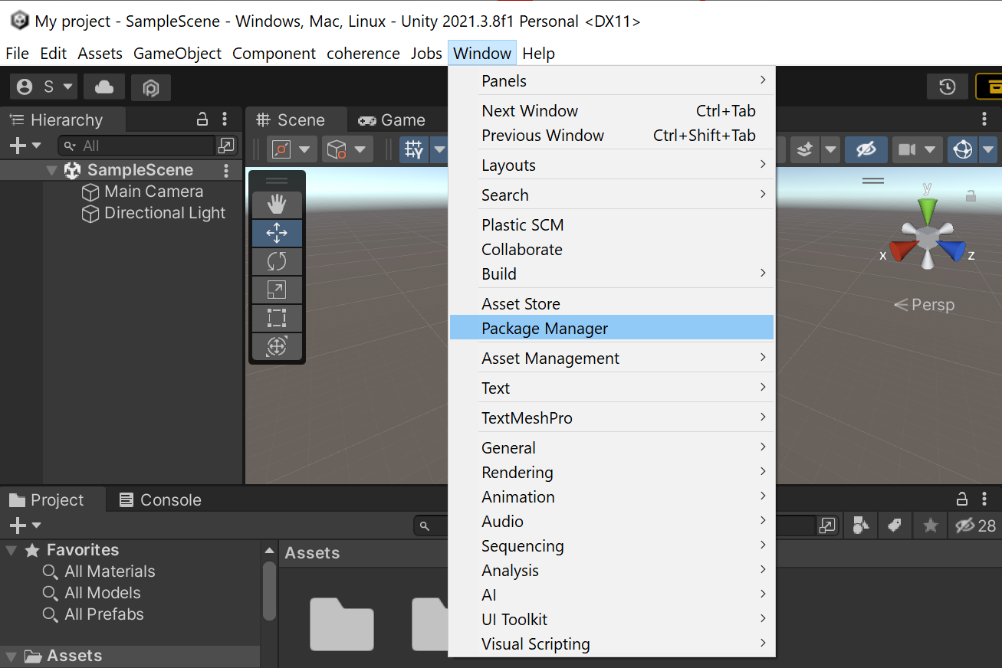Open Project panel three-dot menu
This screenshot has height=668, width=1002.
tap(984, 499)
